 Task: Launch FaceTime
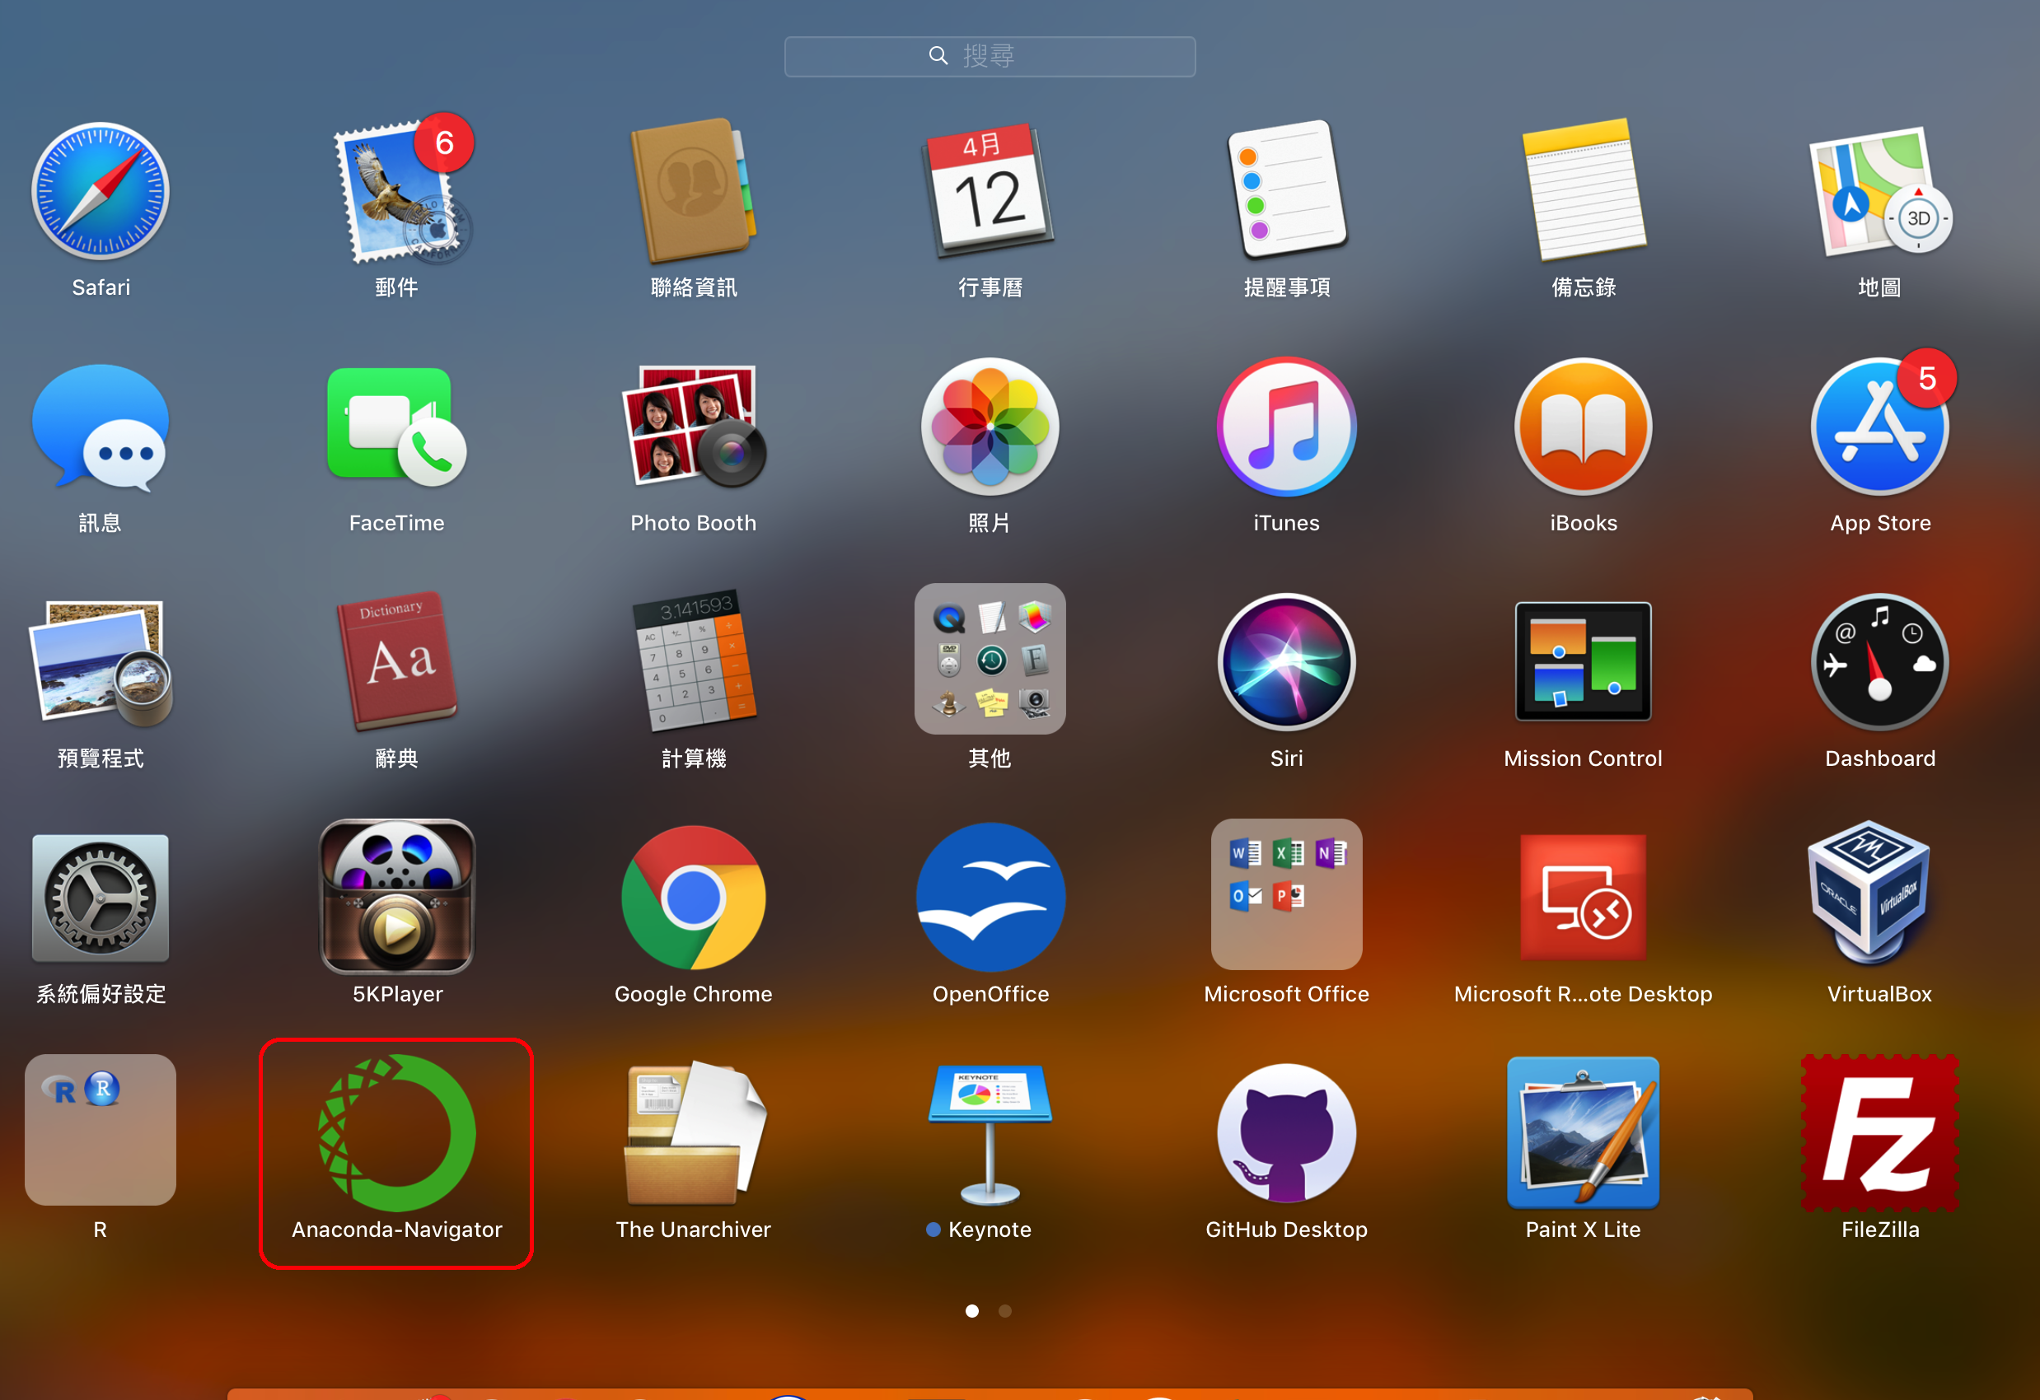397,427
